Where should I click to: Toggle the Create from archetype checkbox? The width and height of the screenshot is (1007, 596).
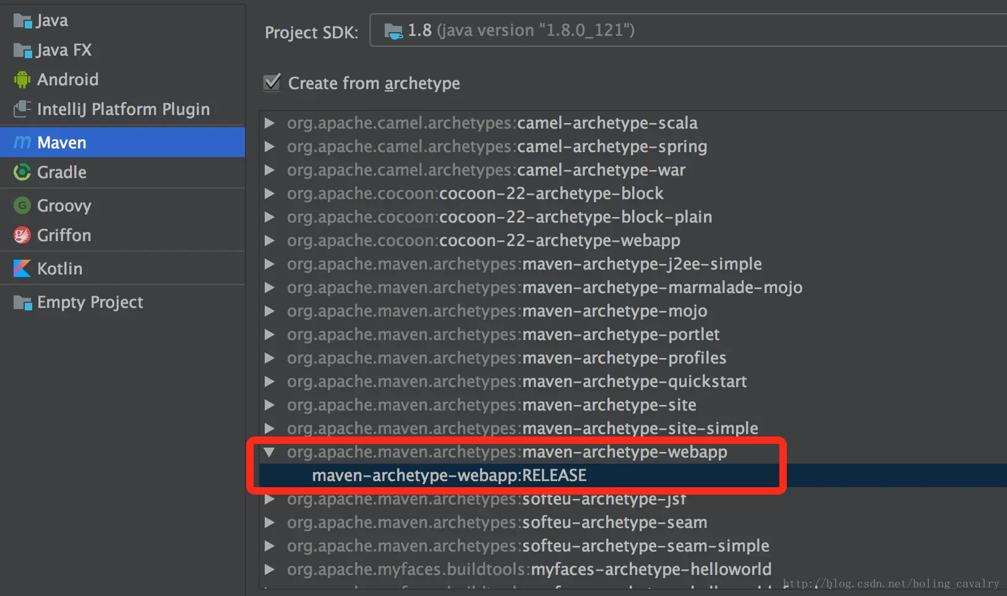[x=272, y=83]
